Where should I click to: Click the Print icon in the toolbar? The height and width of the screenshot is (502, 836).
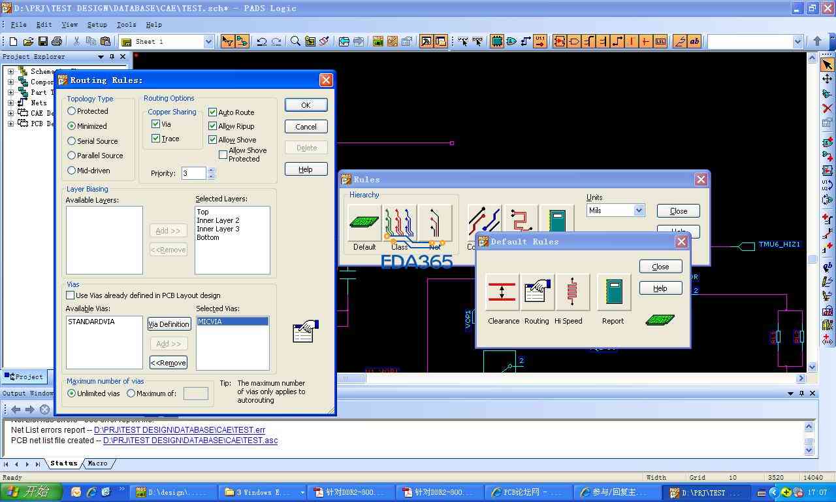(x=57, y=41)
